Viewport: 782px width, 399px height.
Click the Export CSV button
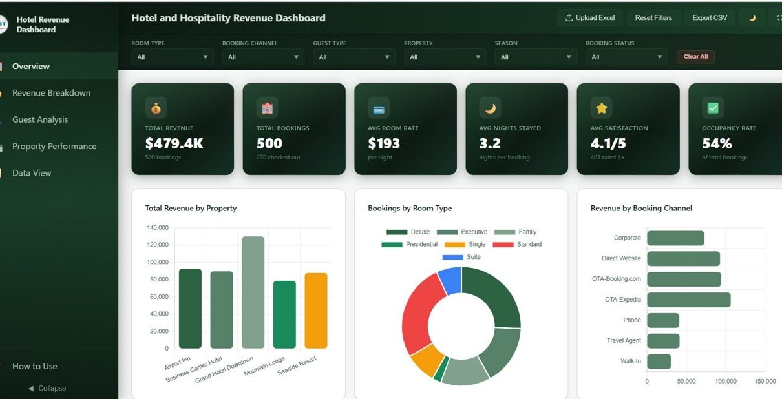[709, 18]
